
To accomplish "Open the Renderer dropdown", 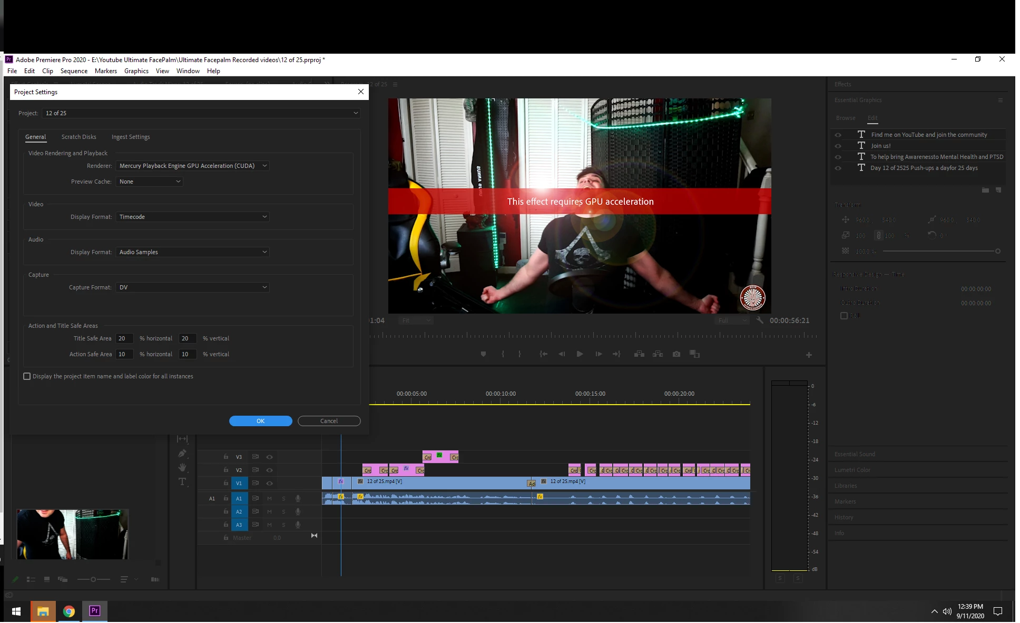I will click(x=192, y=166).
